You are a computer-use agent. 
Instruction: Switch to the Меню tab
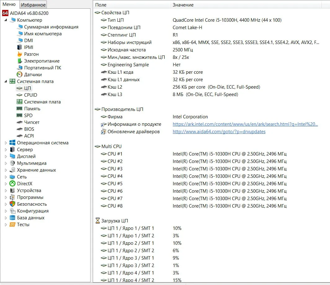(9, 4)
